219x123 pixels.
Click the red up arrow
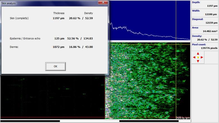pos(198,53)
